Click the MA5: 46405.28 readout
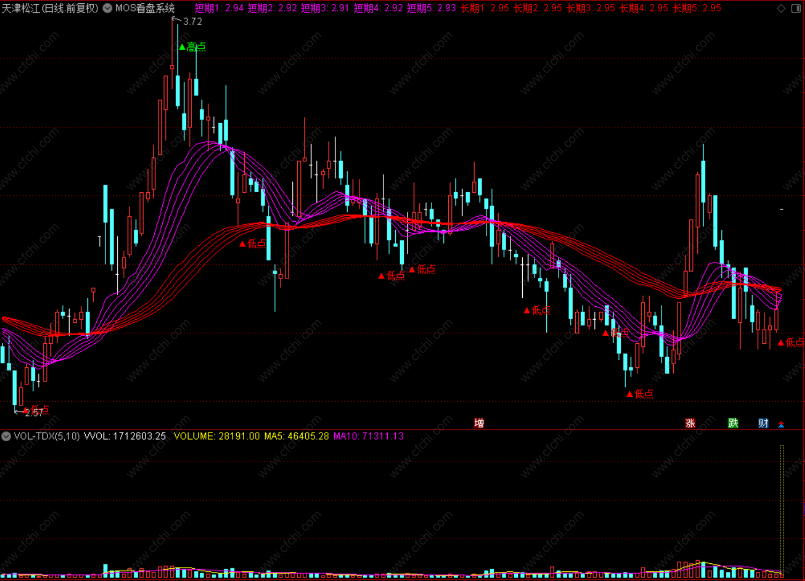Viewport: 805px width, 581px height. (x=297, y=436)
